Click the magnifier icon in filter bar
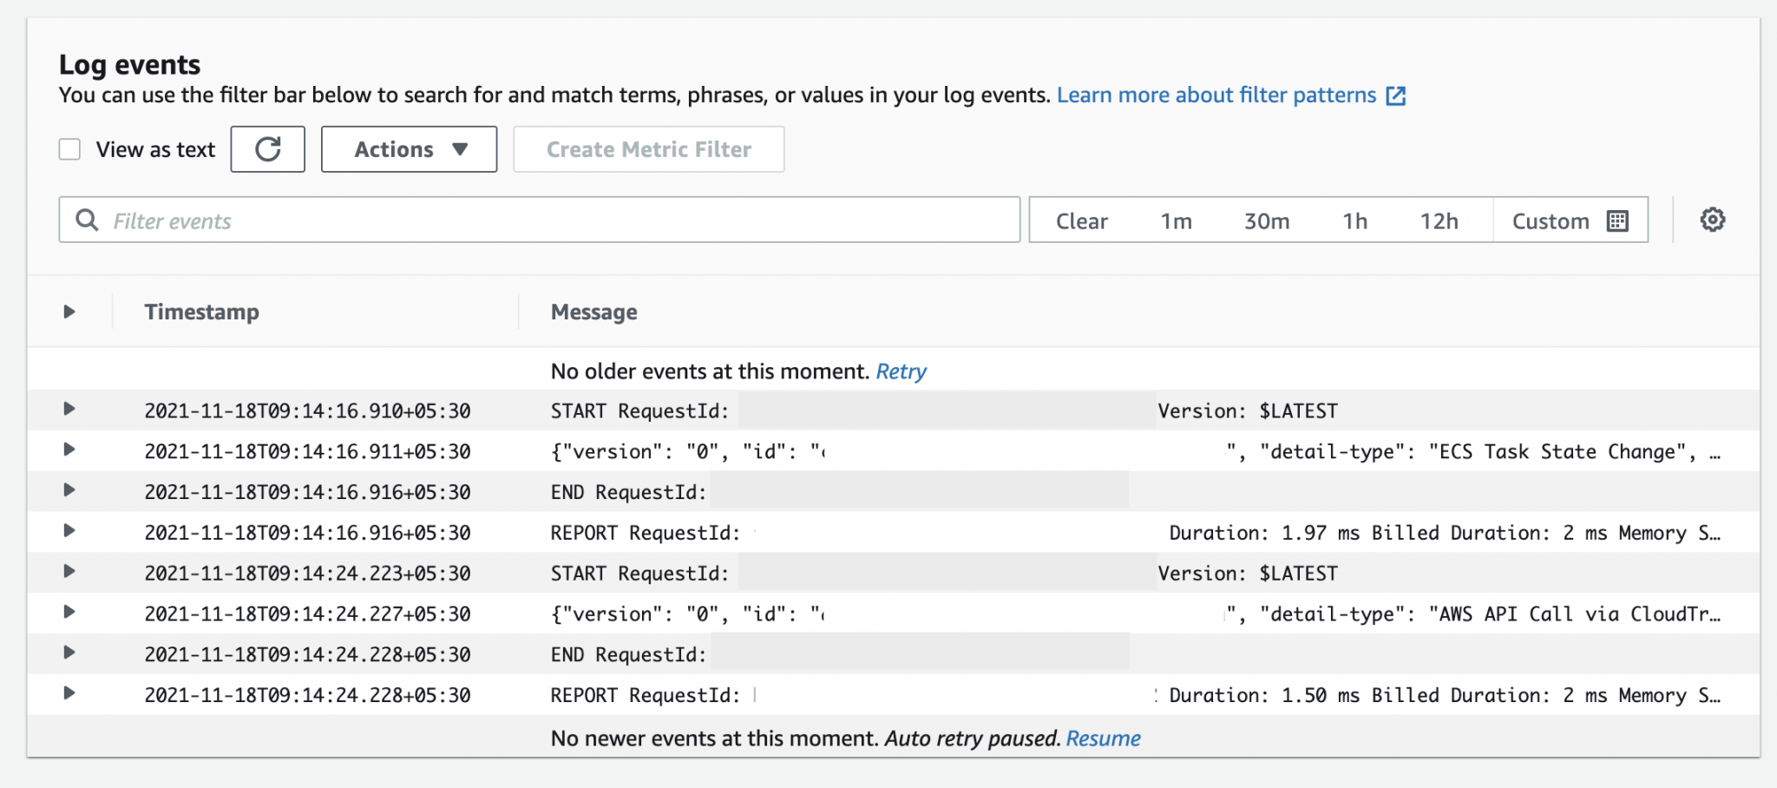This screenshot has height=788, width=1777. click(x=87, y=220)
